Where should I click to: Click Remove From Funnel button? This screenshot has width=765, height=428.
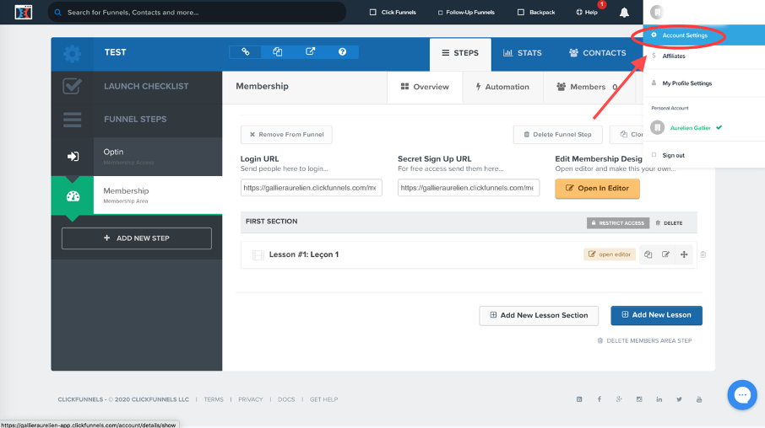(286, 135)
